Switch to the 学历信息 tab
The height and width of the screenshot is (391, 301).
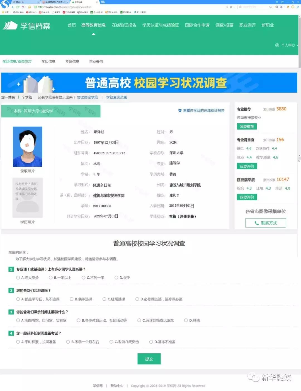pyautogui.click(x=48, y=61)
